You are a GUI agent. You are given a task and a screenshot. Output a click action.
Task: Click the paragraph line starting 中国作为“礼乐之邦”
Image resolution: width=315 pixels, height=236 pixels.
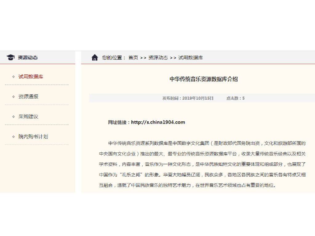pyautogui.click(x=202, y=175)
